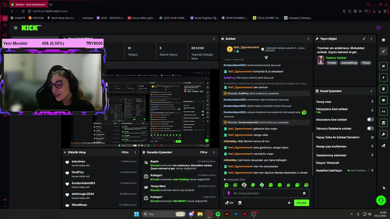The height and width of the screenshot is (219, 390).
Task: Click İzleyici Yönlendir option
Action: 328,163
